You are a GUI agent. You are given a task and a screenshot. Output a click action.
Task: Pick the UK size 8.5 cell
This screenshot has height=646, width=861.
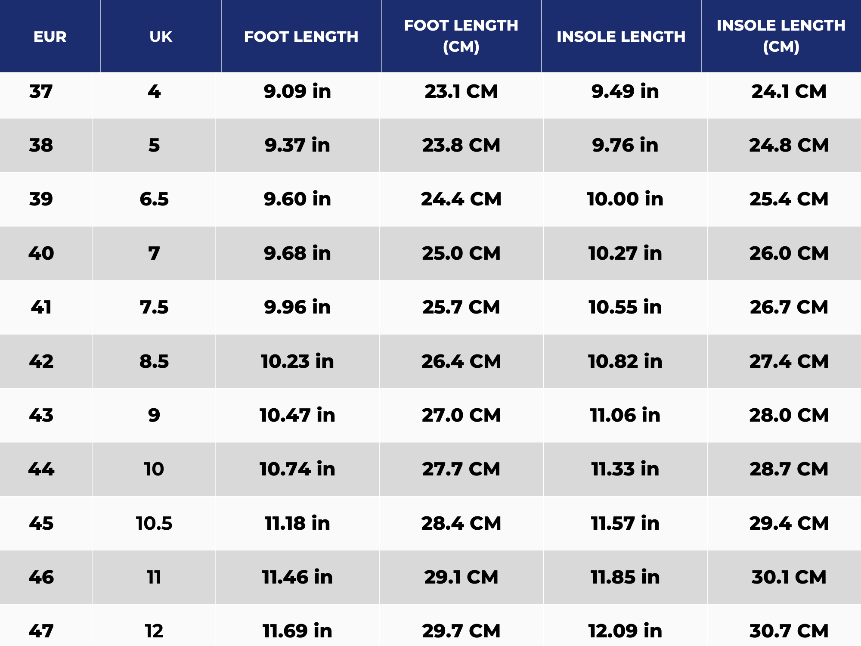154,361
